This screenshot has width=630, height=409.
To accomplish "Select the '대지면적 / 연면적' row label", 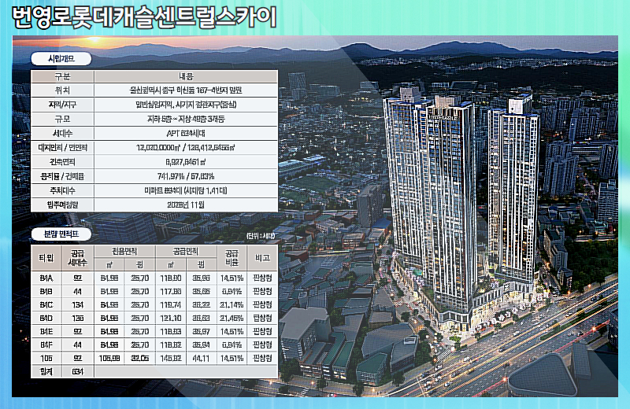I will point(62,148).
